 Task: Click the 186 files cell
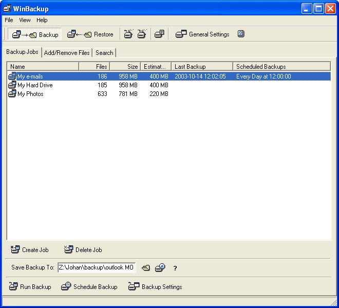coord(102,76)
